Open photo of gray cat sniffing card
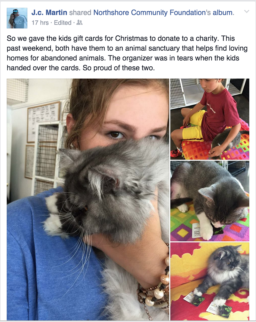Image resolution: width=256 pixels, height=322 pixels. point(210,201)
